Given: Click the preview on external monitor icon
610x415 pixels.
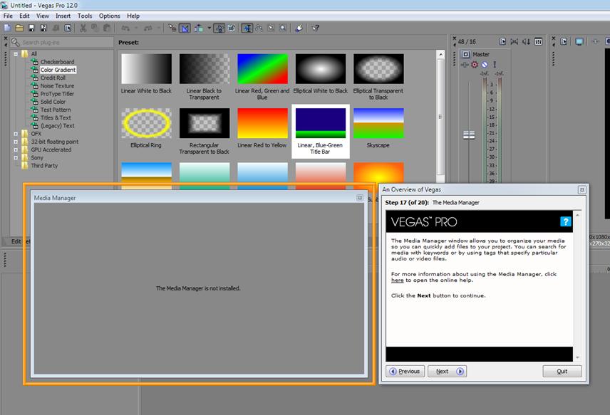Looking at the screenshot, I should (579, 41).
